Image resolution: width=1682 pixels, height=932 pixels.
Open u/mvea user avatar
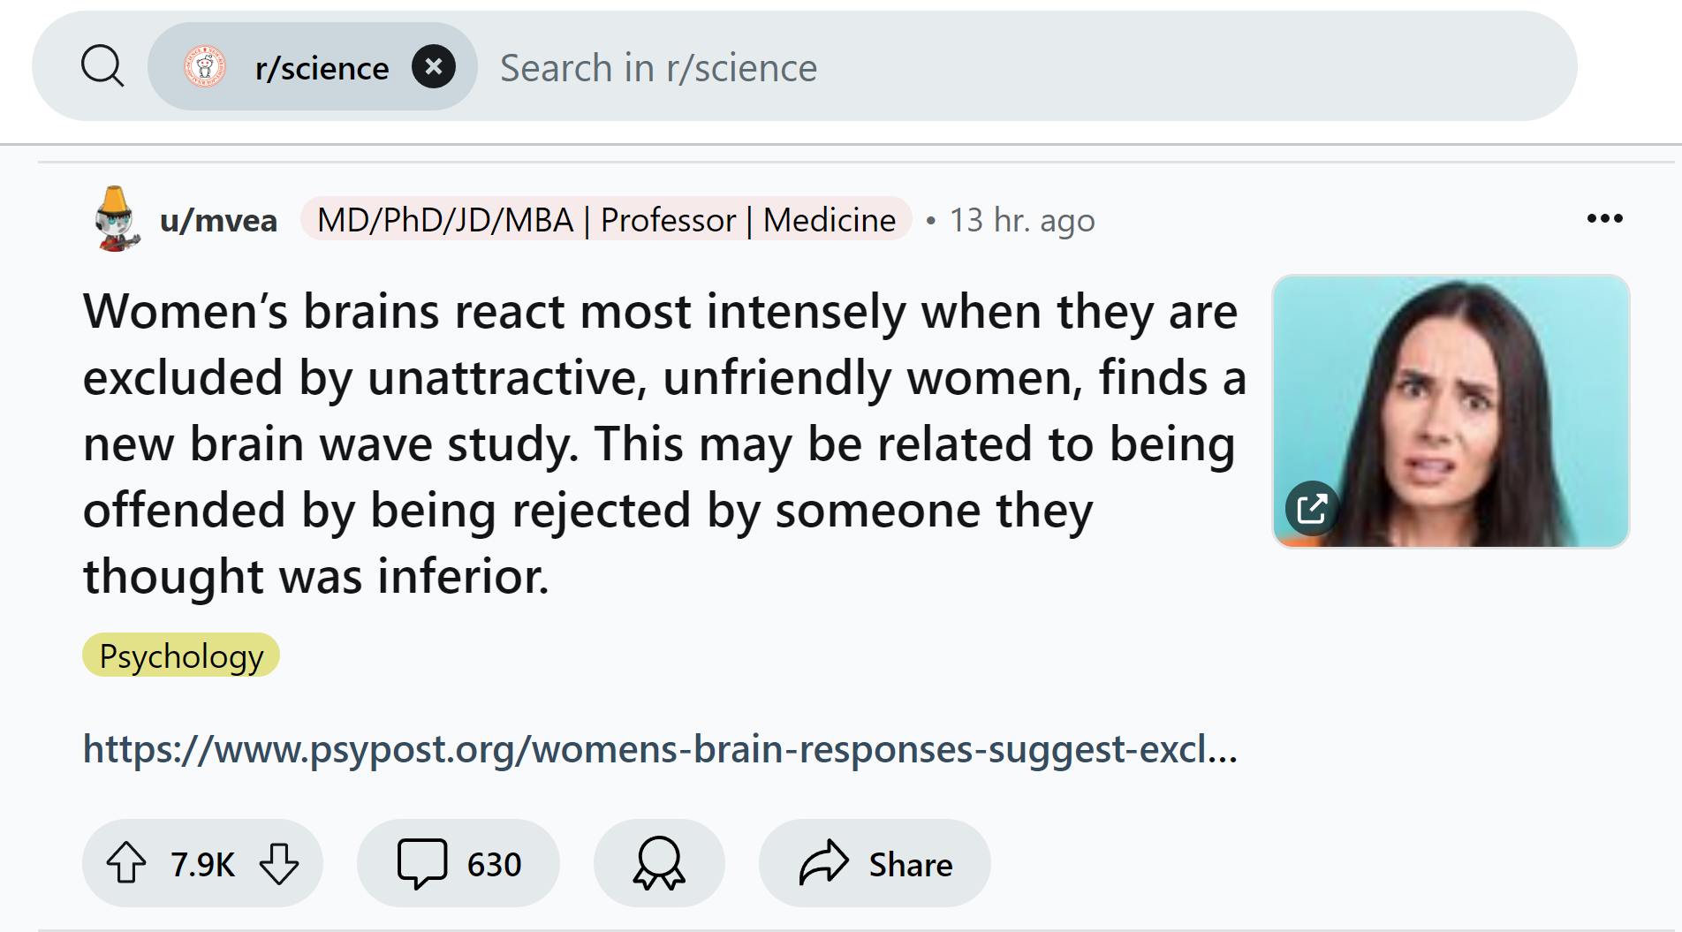[117, 219]
